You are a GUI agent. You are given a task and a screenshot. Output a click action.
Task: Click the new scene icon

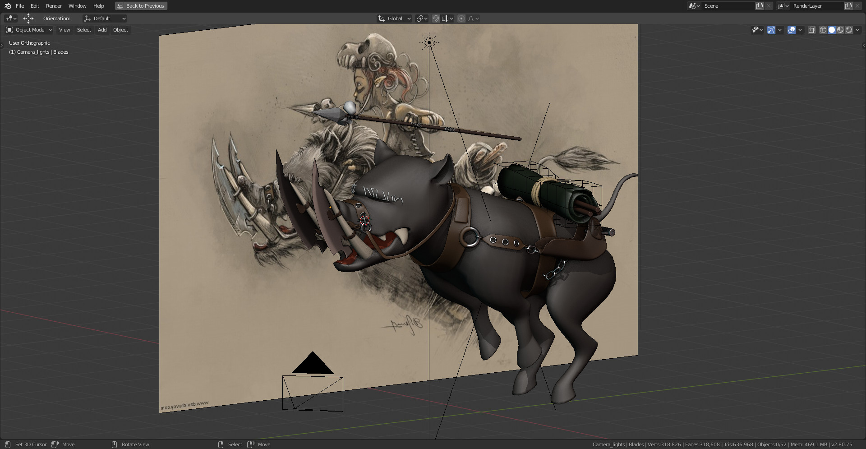pyautogui.click(x=760, y=6)
